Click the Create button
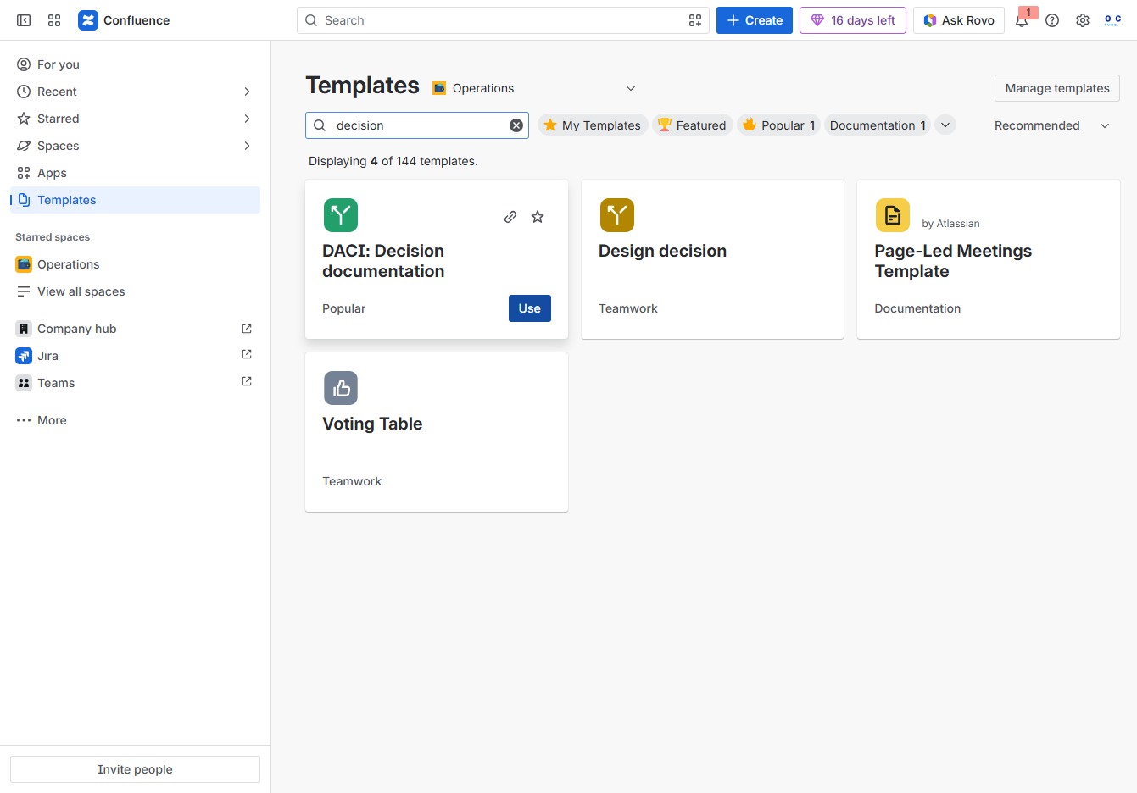Image resolution: width=1137 pixels, height=793 pixels. click(x=755, y=20)
